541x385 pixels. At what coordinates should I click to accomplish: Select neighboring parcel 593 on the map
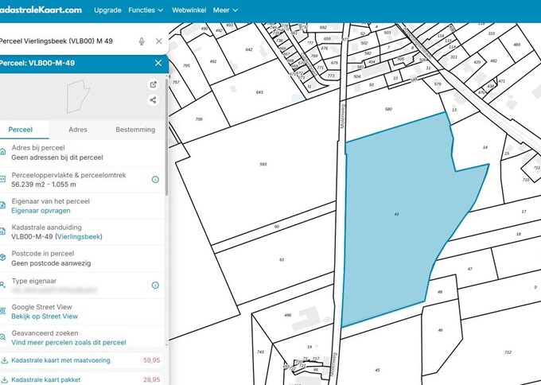pyautogui.click(x=263, y=165)
